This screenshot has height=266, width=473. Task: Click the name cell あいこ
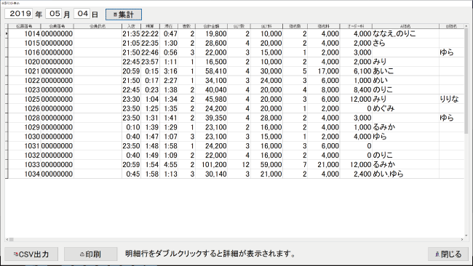click(405, 71)
